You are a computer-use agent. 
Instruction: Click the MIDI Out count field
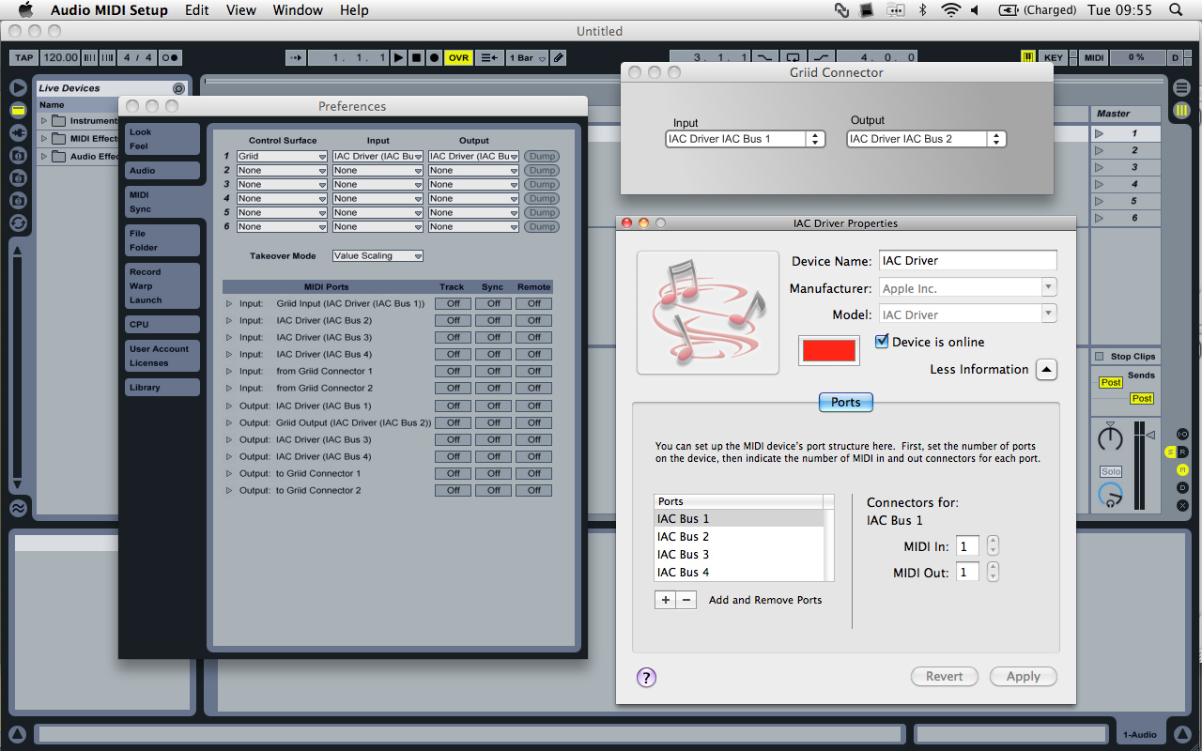click(968, 572)
